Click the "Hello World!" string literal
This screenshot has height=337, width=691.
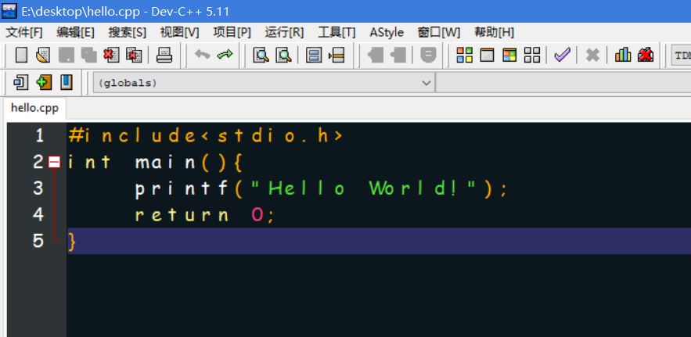pyautogui.click(x=365, y=188)
